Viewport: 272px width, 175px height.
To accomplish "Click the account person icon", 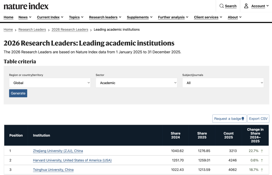I will [x=246, y=6].
